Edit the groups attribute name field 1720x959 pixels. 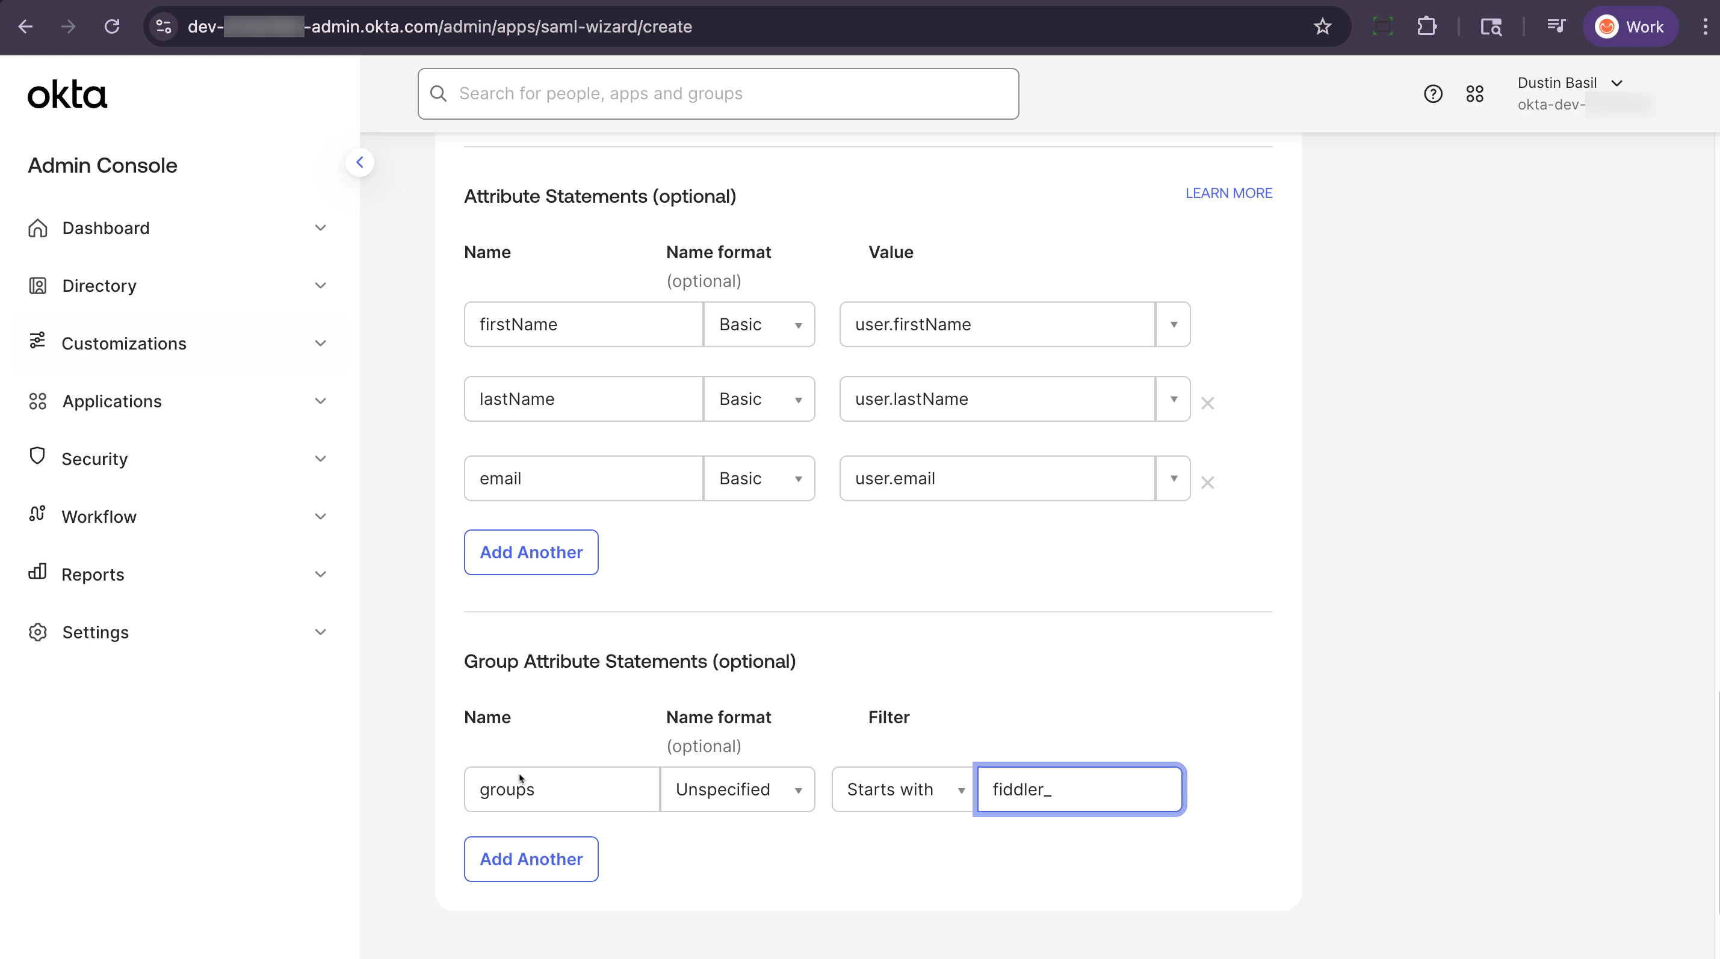561,789
